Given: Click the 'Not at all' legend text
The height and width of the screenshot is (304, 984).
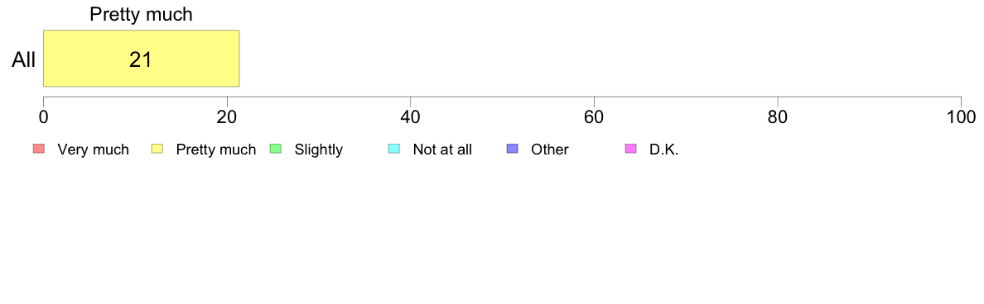Looking at the screenshot, I should click(x=442, y=150).
